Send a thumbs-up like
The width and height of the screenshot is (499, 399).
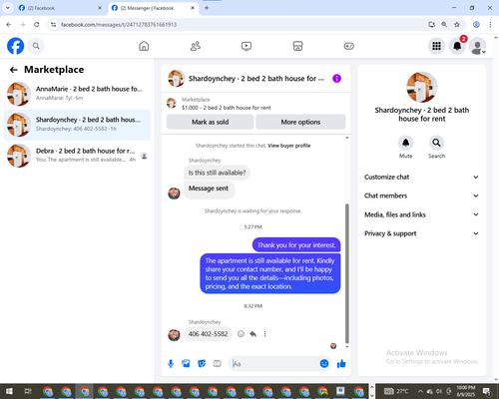[341, 364]
